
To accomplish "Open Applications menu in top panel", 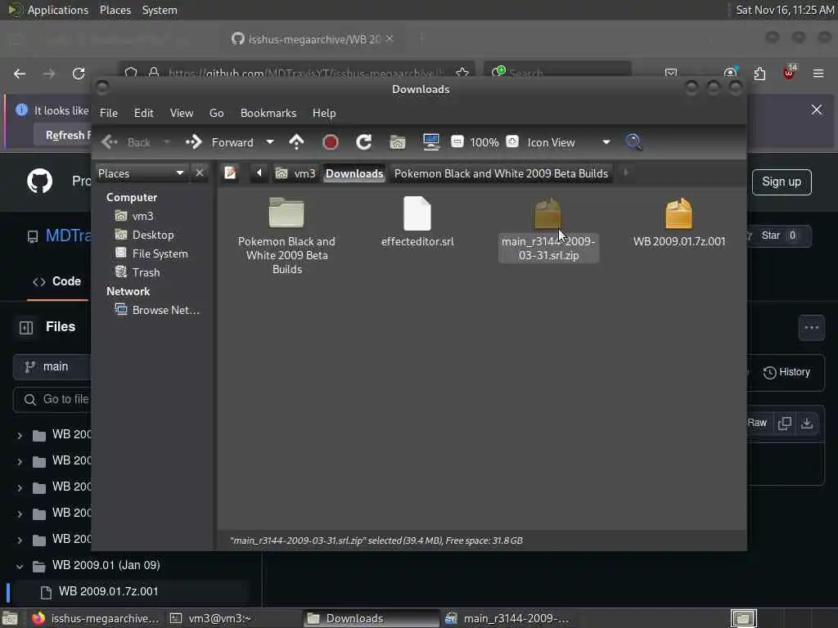I will (x=58, y=10).
